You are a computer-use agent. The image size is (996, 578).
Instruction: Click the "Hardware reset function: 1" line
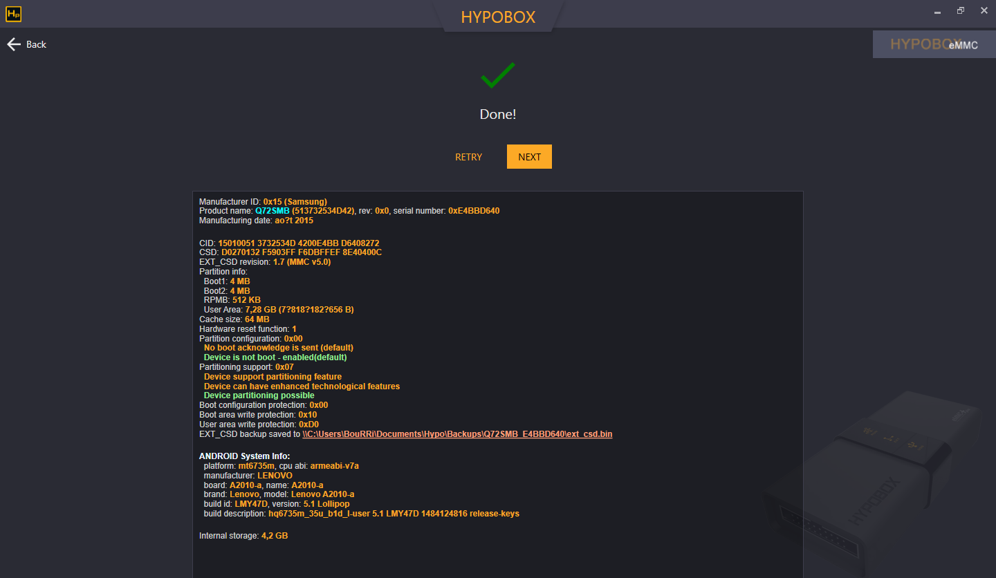pyautogui.click(x=248, y=329)
